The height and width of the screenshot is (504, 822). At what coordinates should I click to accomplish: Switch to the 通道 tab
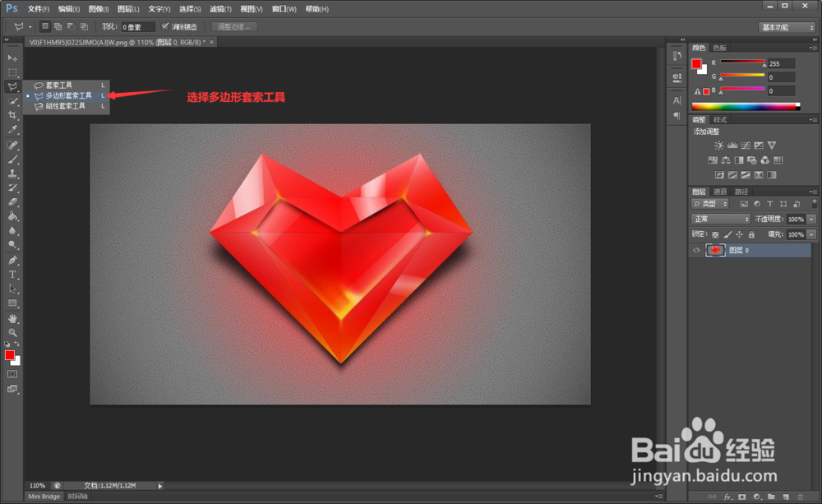[720, 192]
